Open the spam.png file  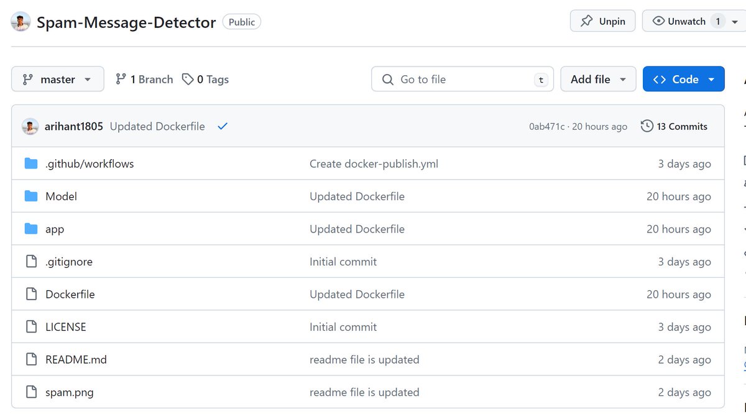click(x=70, y=392)
